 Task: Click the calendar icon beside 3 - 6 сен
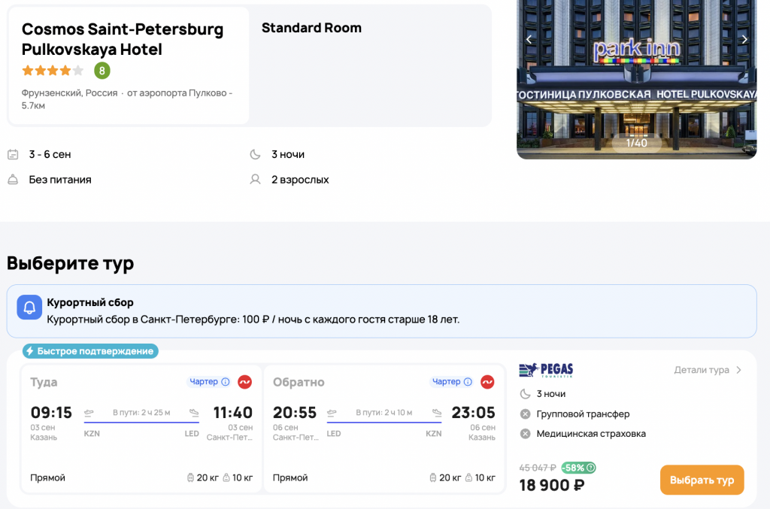(x=13, y=155)
